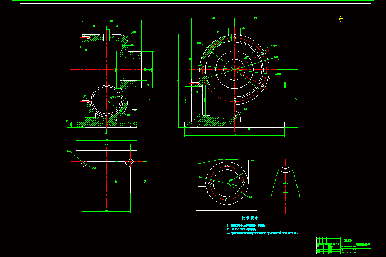This screenshot has height=257, width=386.
Task: Click the overall width dimension below front view
Action: tap(234, 135)
